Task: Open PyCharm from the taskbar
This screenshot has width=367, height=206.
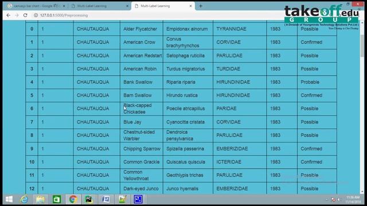Action: (x=89, y=199)
